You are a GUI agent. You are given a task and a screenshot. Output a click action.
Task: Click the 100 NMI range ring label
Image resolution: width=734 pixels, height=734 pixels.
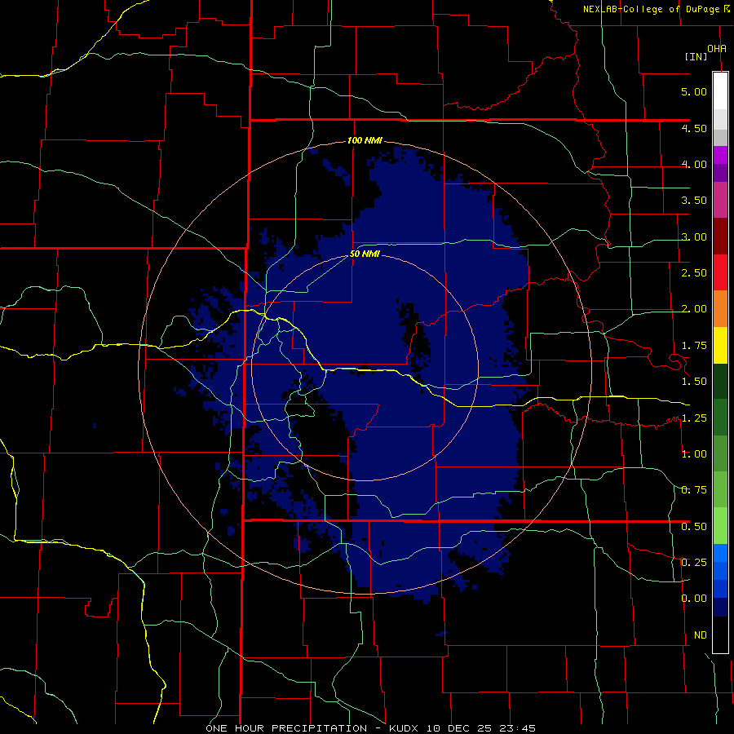(365, 140)
